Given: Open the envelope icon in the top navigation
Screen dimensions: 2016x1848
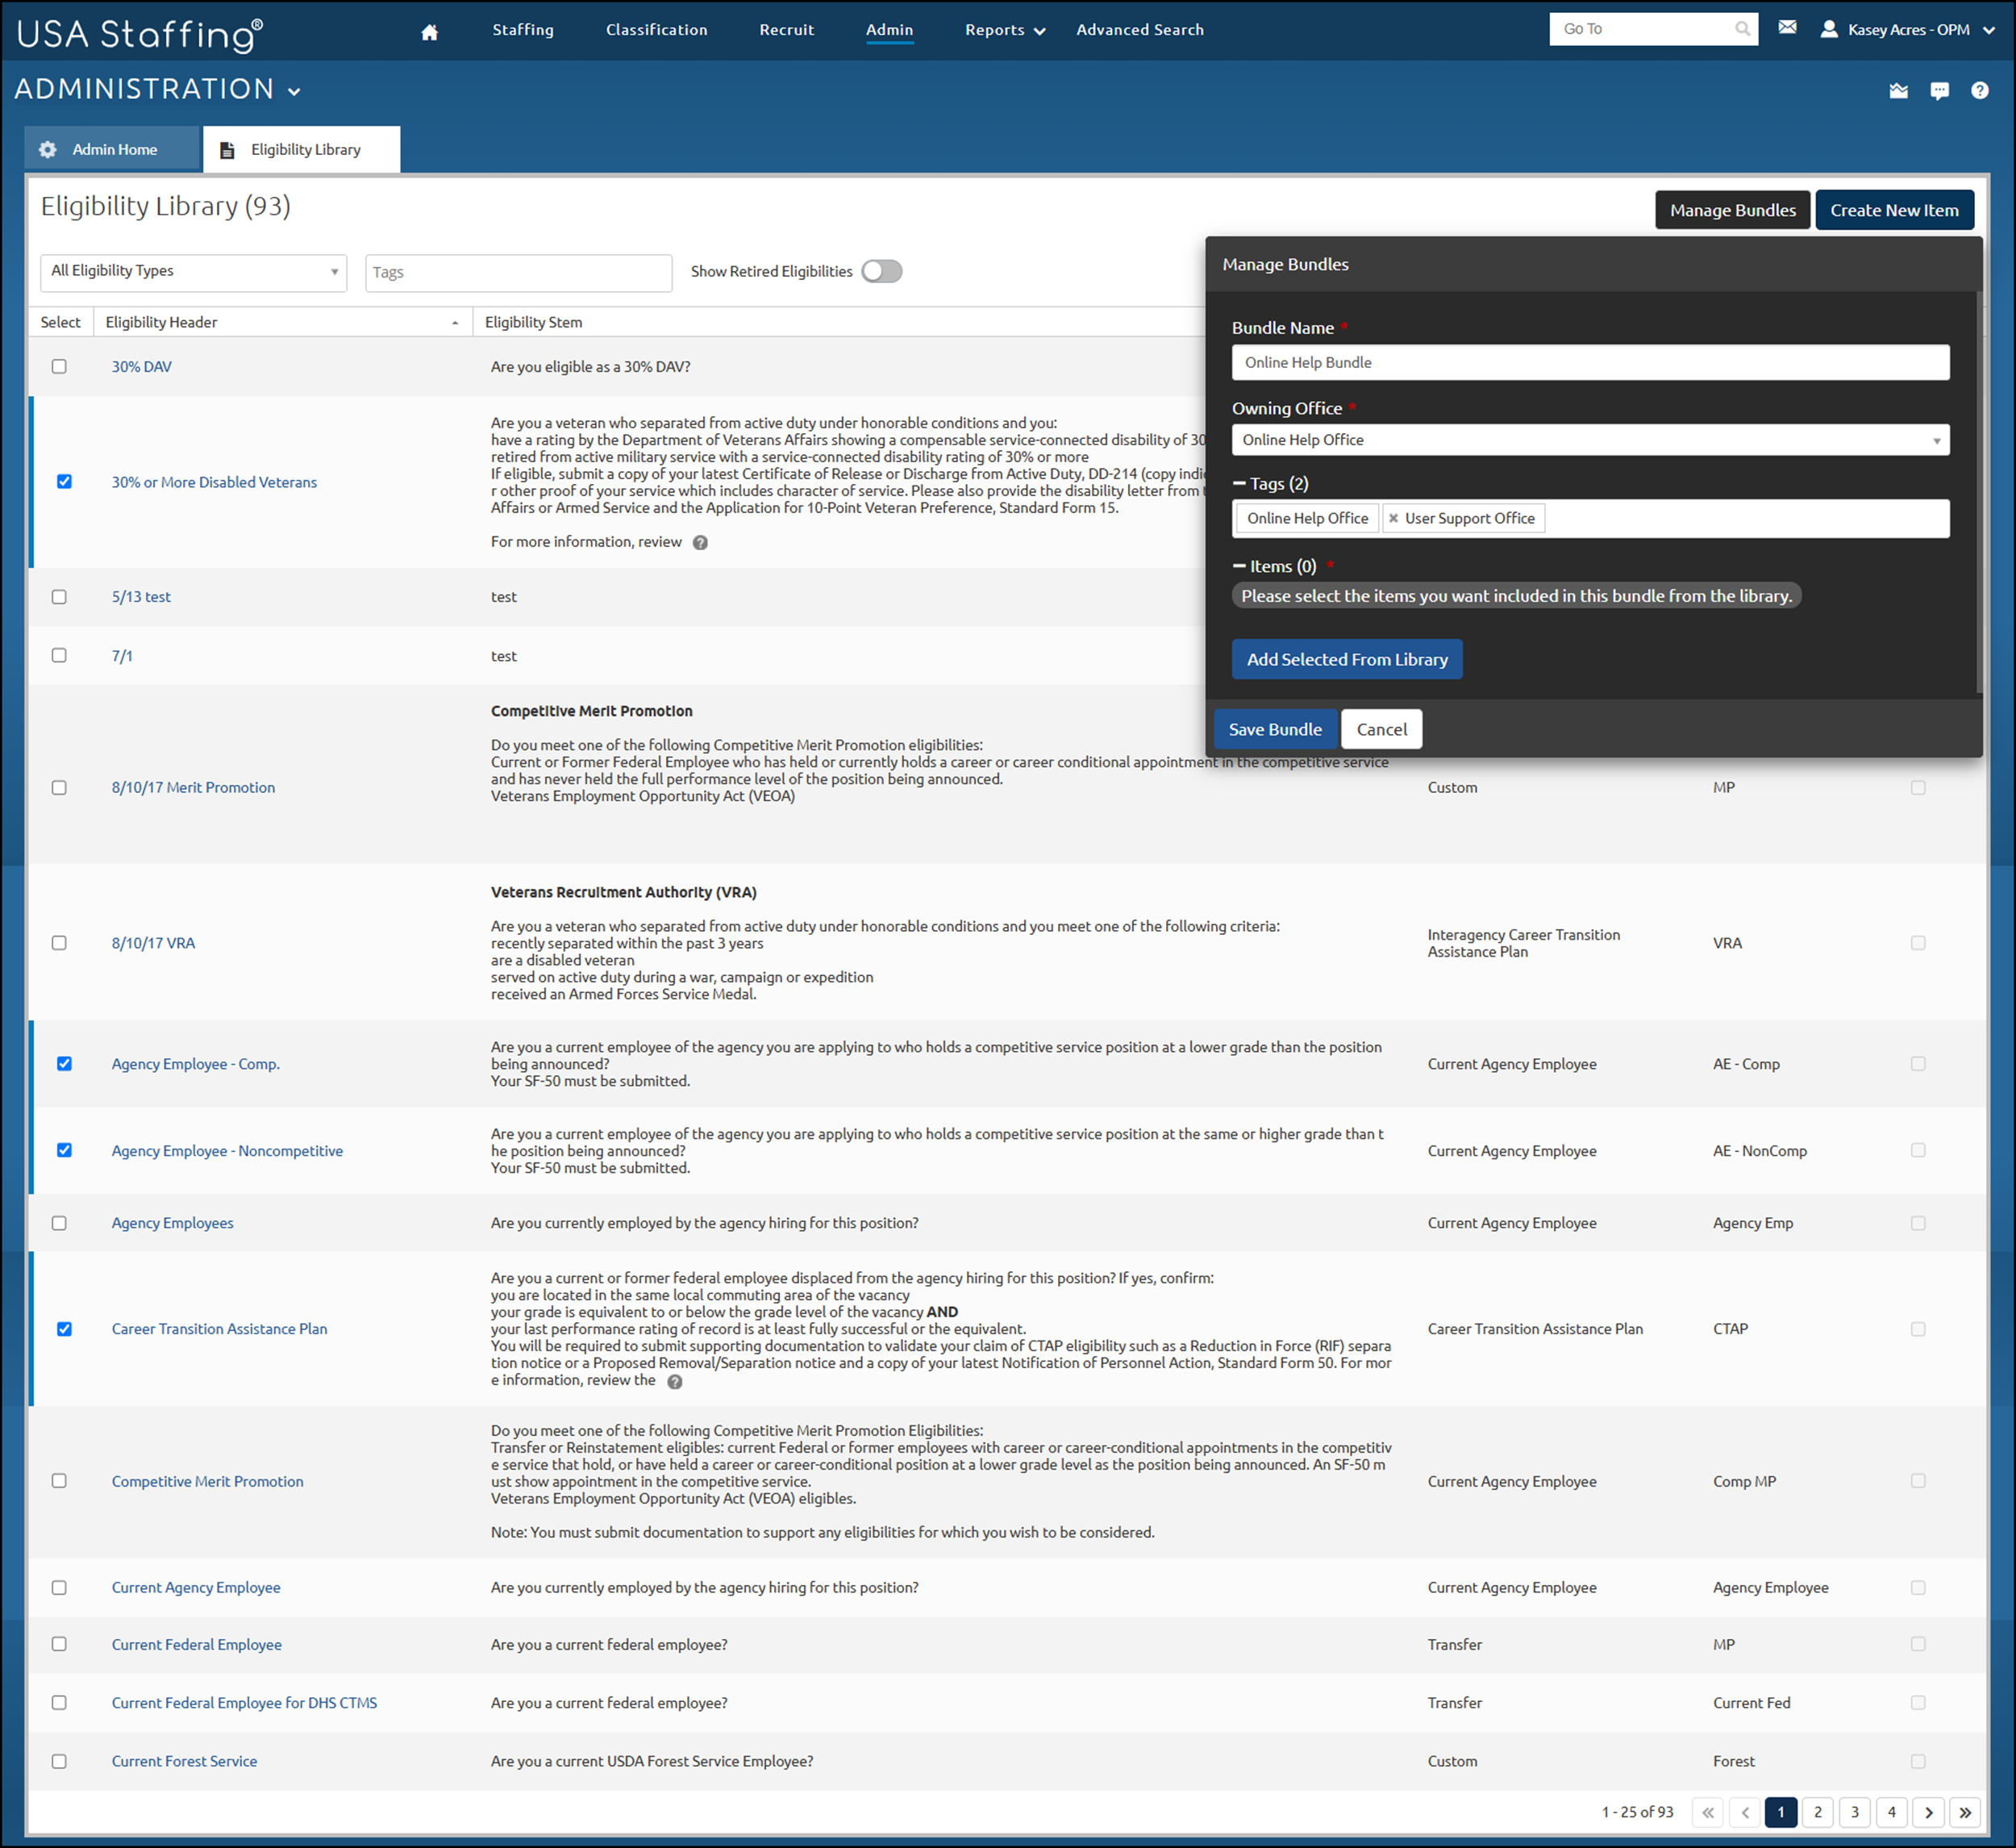Looking at the screenshot, I should pyautogui.click(x=1788, y=28).
